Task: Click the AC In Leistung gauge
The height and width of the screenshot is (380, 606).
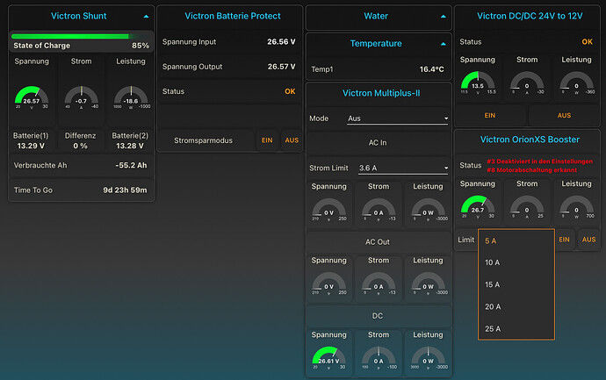Action: pyautogui.click(x=429, y=210)
